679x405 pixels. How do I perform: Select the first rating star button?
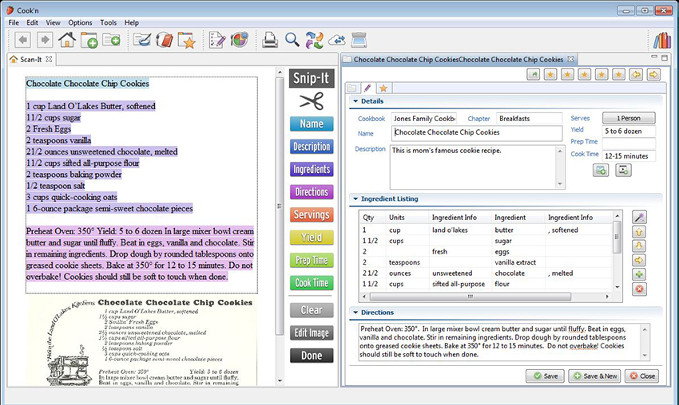tap(550, 74)
